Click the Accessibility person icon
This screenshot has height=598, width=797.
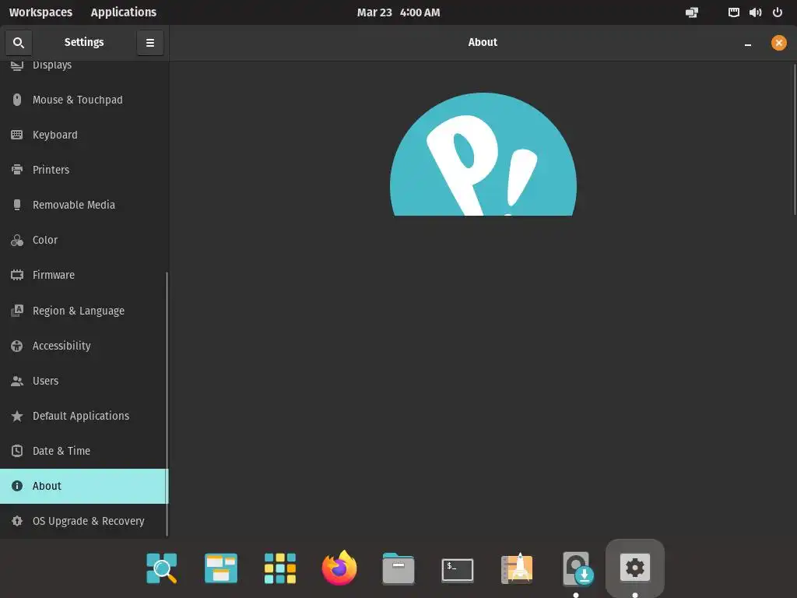point(17,346)
